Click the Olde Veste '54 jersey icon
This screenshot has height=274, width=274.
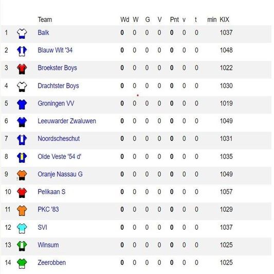[x=22, y=157]
